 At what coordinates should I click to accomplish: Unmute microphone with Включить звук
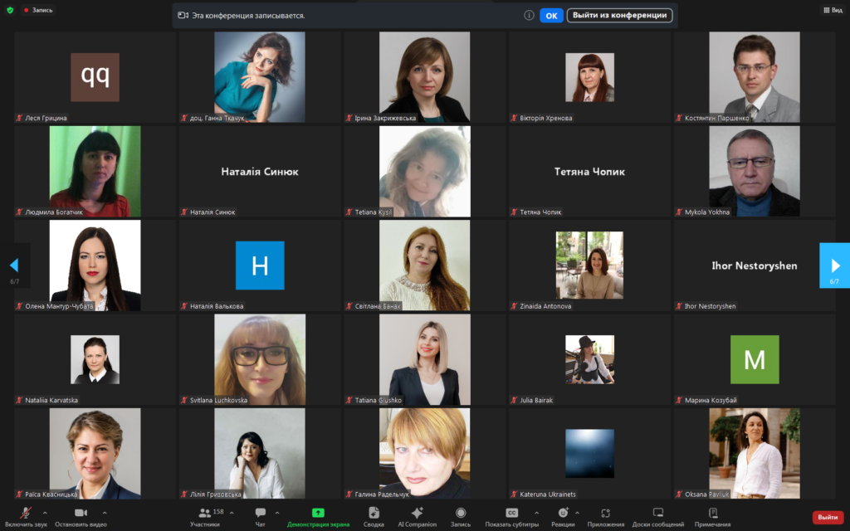(26, 514)
